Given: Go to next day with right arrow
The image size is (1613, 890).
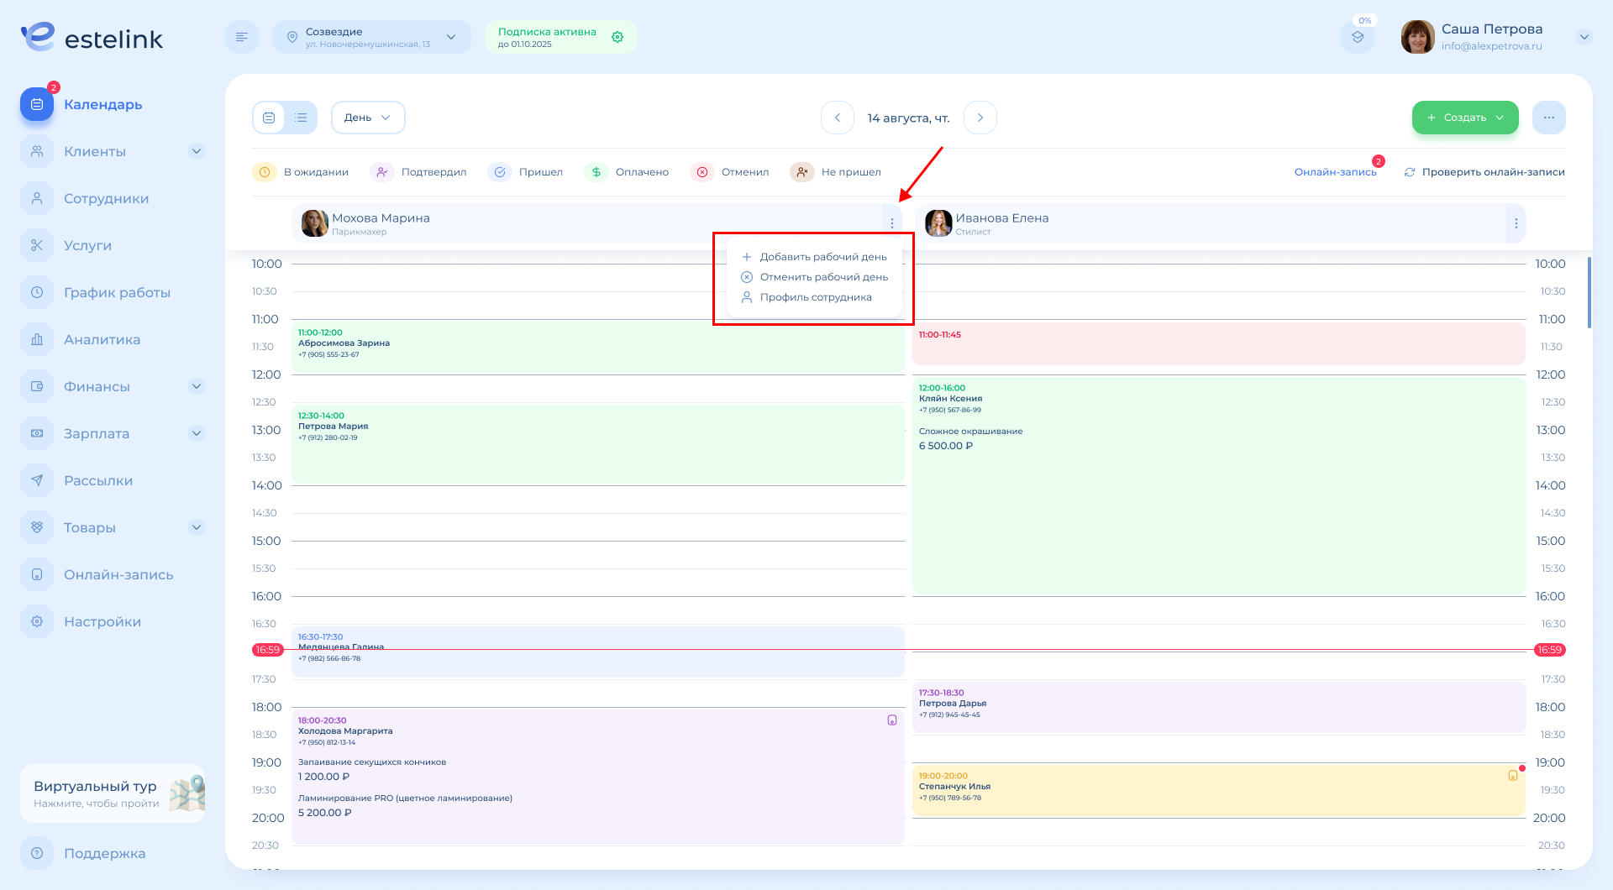Looking at the screenshot, I should [x=980, y=118].
